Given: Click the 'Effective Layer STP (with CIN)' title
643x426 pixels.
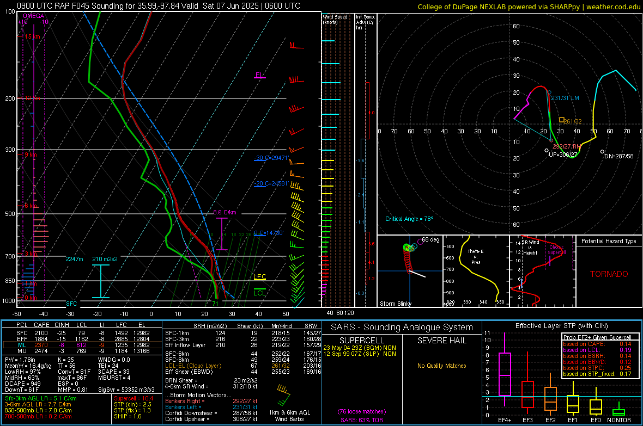Looking at the screenshot, I should 561,326.
